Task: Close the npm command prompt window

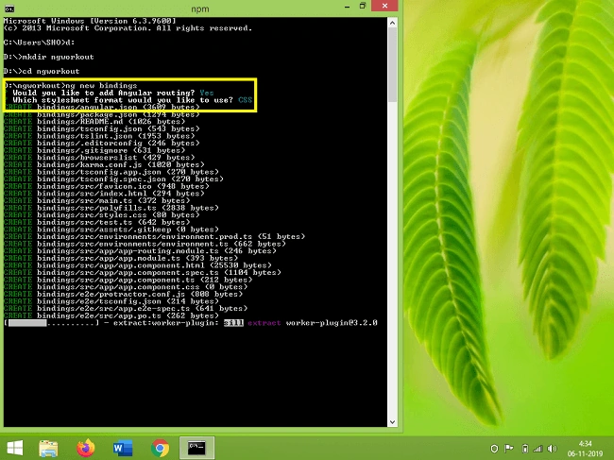Action: point(384,6)
